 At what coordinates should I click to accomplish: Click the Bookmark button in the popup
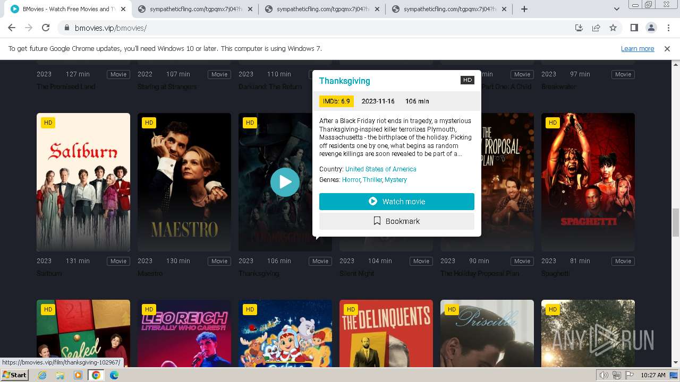(397, 221)
